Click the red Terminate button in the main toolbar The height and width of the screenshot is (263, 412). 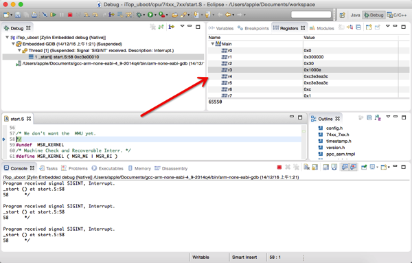70,15
